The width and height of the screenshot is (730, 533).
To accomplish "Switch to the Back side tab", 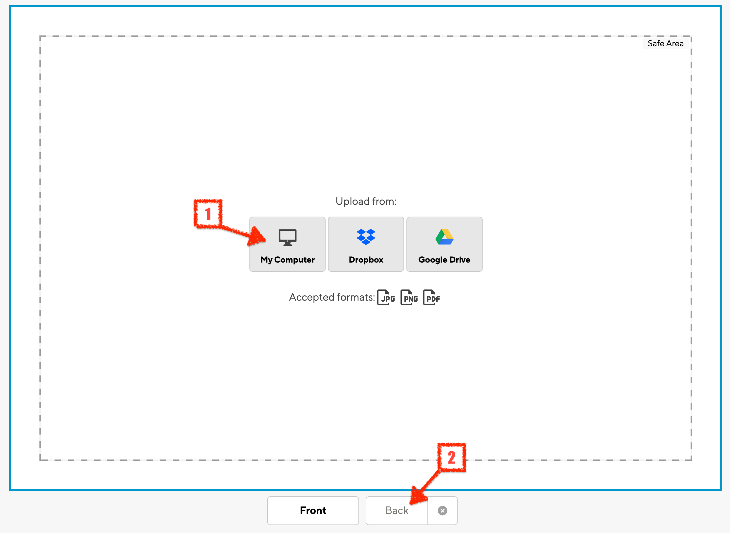I will (x=397, y=511).
